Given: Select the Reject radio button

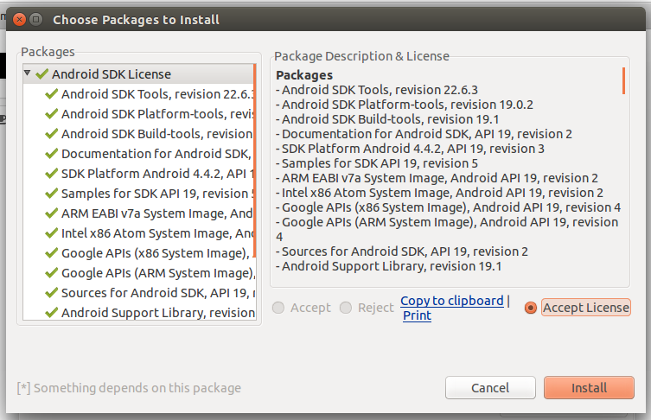Looking at the screenshot, I should (x=346, y=309).
